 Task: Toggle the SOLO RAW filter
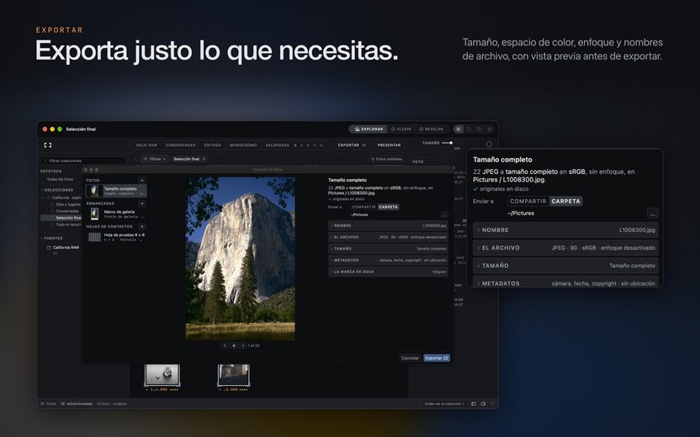[146, 145]
